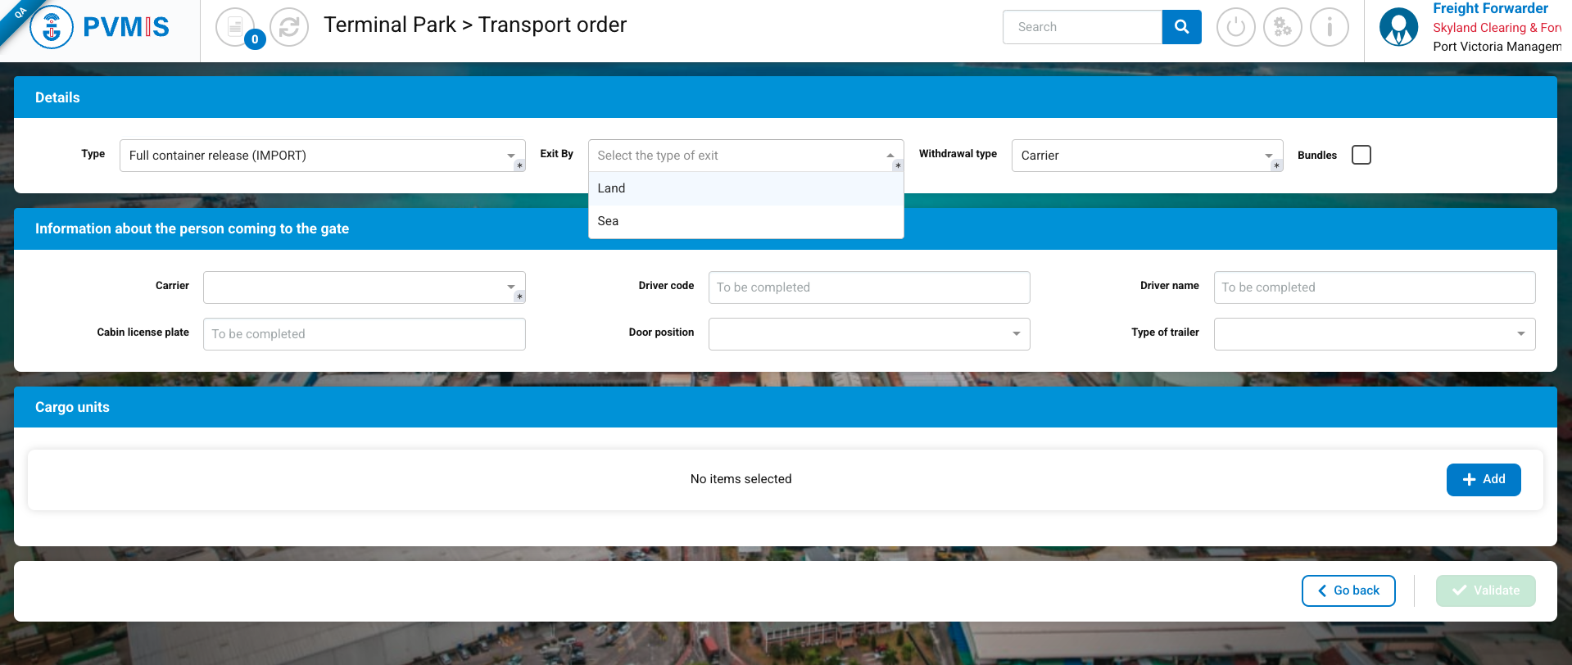The width and height of the screenshot is (1572, 665).
Task: Expand the Carrier dropdown in gate section
Action: click(x=364, y=287)
